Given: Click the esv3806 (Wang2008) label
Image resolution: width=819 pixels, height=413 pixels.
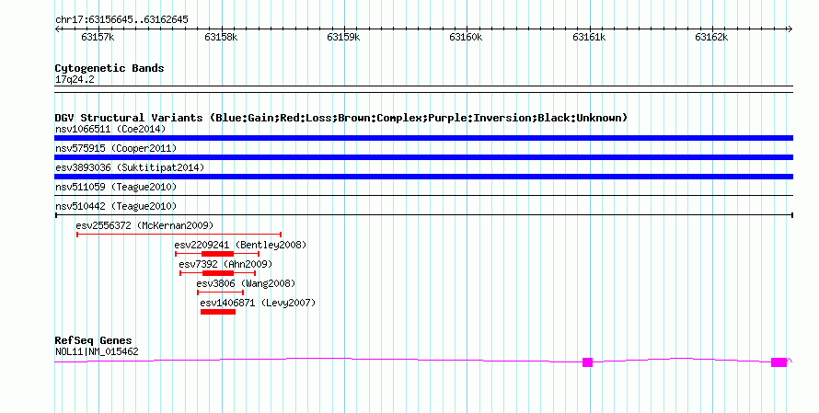Looking at the screenshot, I should (246, 283).
